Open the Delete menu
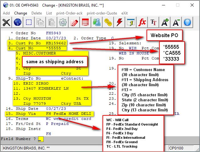The image size is (200, 152). click(36, 13)
